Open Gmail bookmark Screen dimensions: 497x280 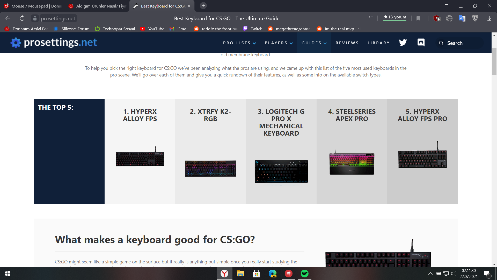(x=179, y=29)
